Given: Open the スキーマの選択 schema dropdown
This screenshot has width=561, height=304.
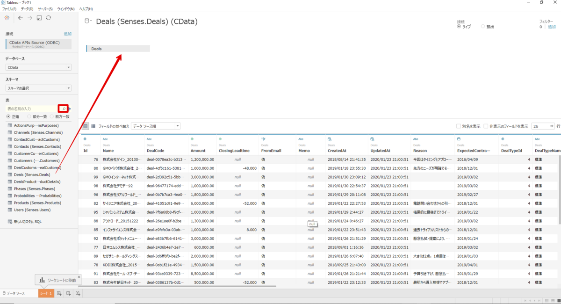Looking at the screenshot, I should pos(38,88).
